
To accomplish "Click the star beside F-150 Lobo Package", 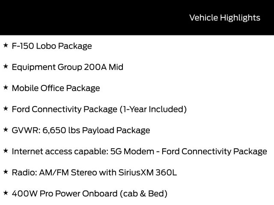I will [x=5, y=44].
